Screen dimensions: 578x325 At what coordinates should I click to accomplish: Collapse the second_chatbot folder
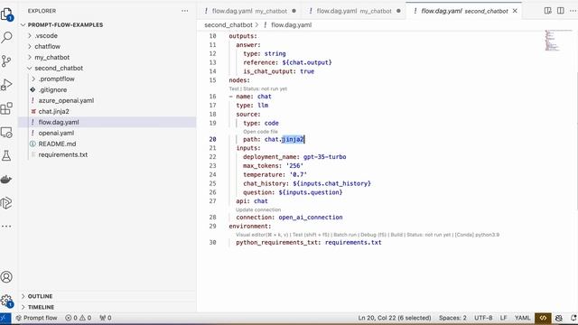pyautogui.click(x=30, y=69)
